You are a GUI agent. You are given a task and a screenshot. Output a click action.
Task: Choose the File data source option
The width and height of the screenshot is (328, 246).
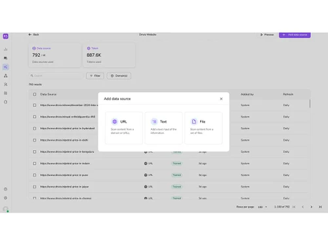203,128
